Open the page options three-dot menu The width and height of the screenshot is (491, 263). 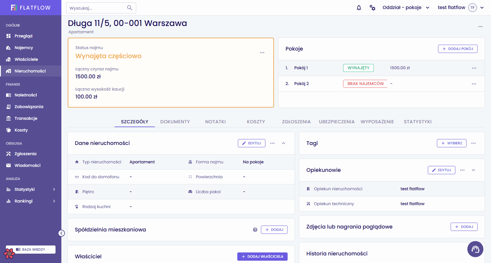[x=480, y=27]
